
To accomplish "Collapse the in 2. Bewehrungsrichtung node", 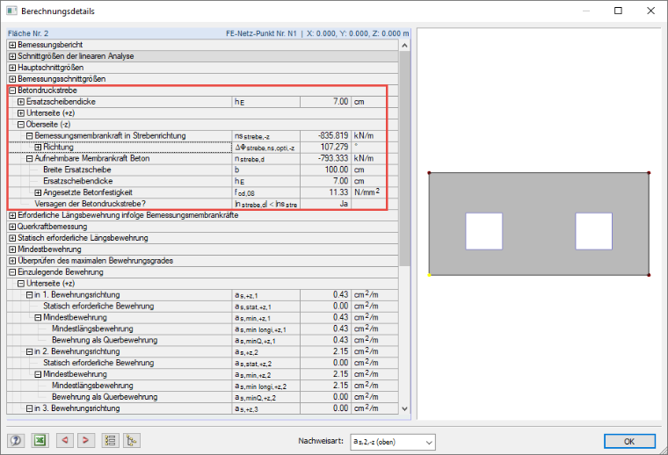I will click(29, 351).
